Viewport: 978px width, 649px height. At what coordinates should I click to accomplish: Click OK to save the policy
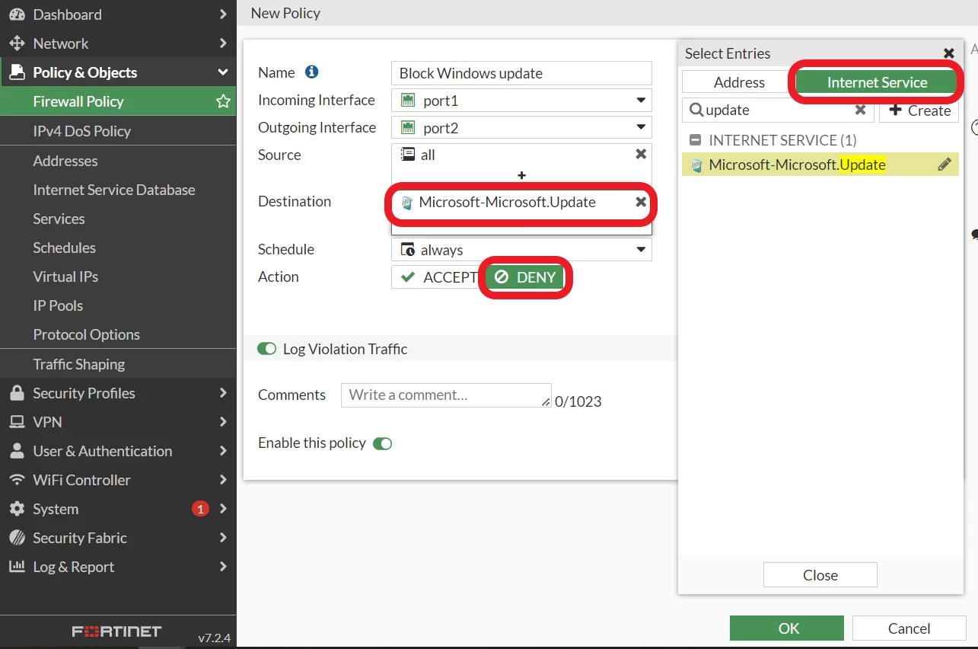(787, 628)
